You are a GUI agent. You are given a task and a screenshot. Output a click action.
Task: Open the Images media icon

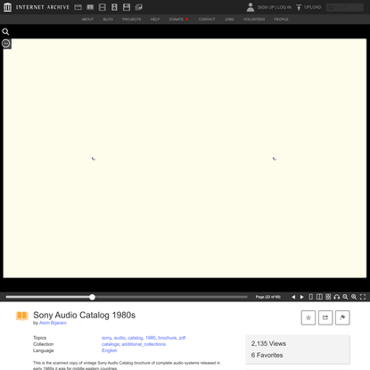pos(139,7)
